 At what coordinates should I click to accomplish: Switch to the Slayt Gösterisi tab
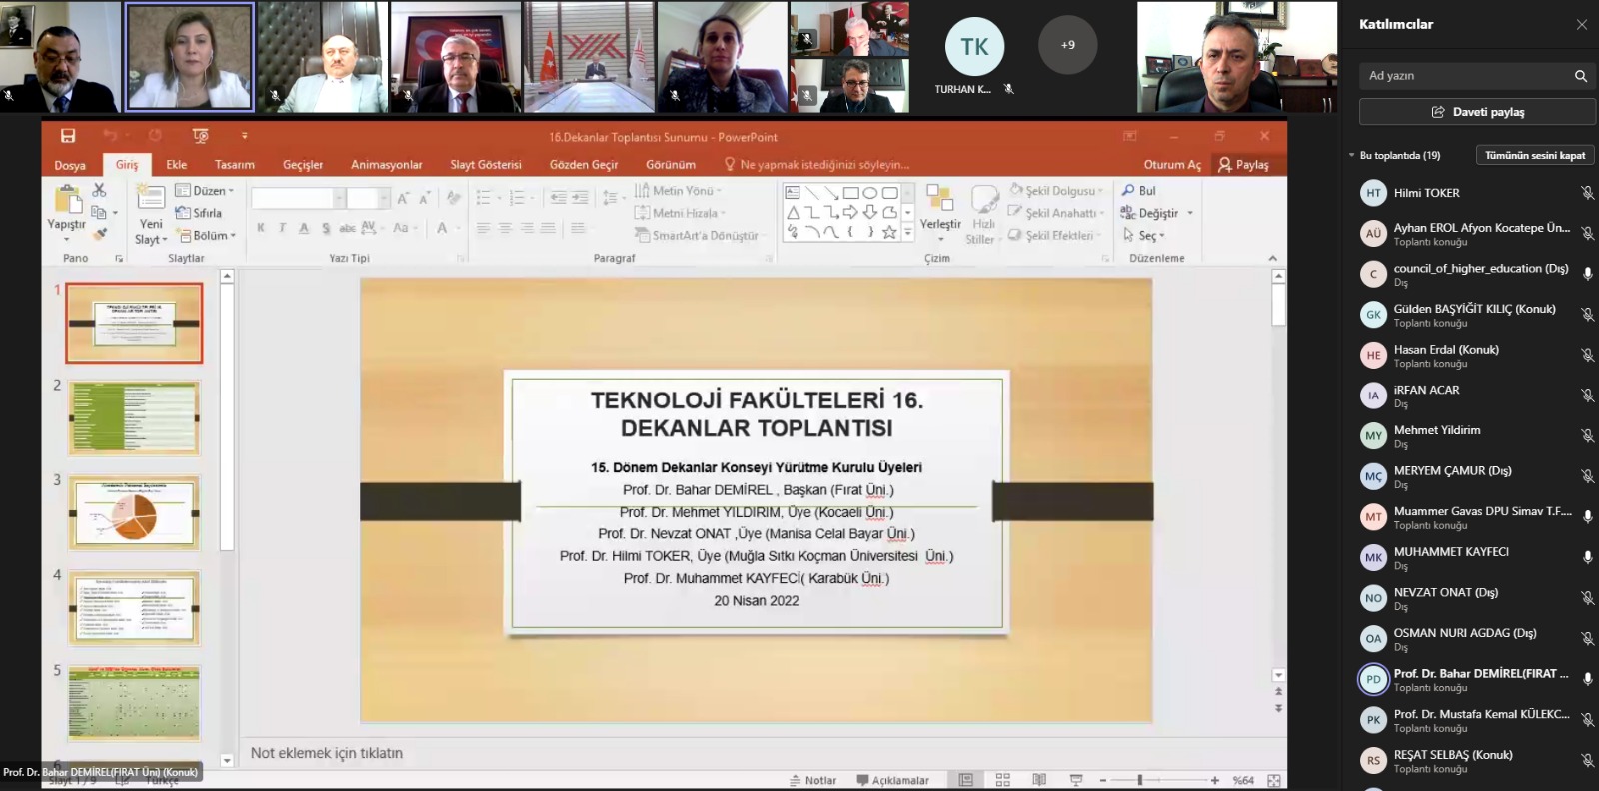[486, 165]
